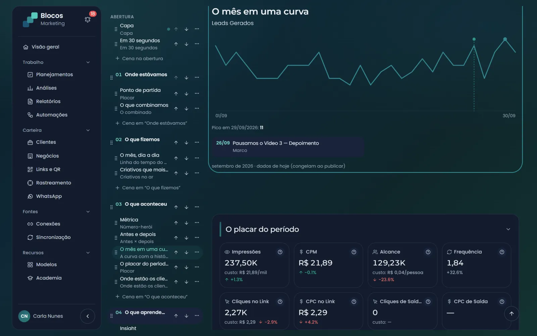Open options for Onde estão os clientes
The image size is (537, 336).
[197, 282]
